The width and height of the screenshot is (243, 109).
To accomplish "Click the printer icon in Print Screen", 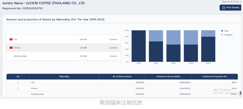I will (224, 8).
